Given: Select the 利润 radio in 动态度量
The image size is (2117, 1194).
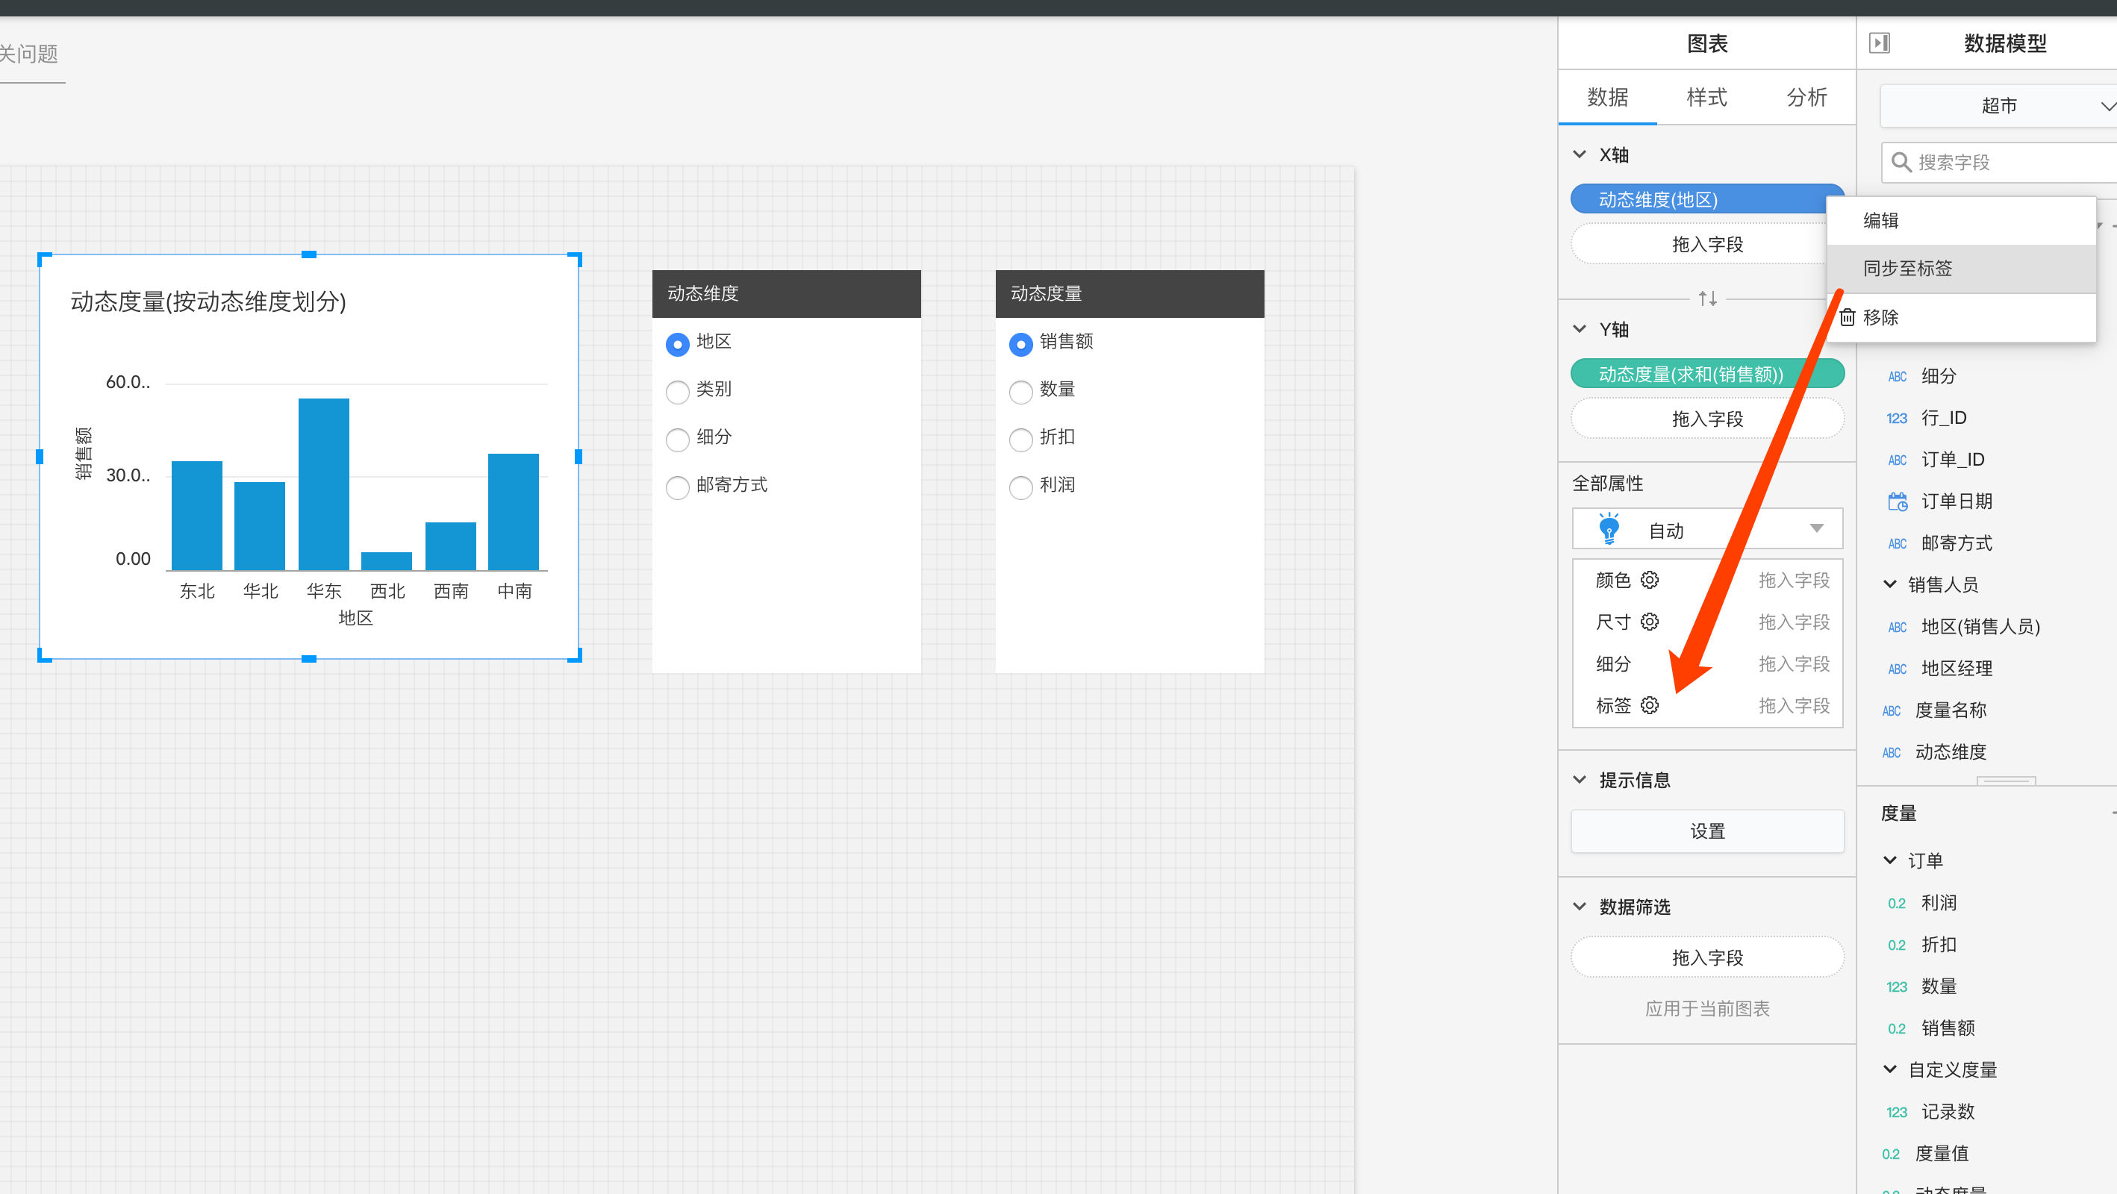Looking at the screenshot, I should coord(1020,487).
